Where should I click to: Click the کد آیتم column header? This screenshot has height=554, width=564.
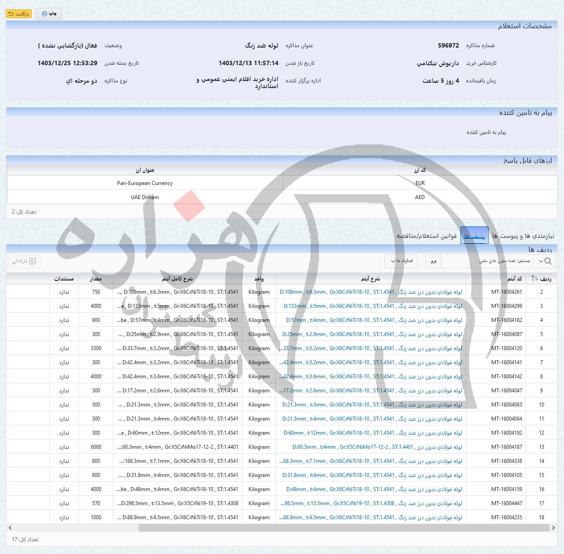(514, 279)
